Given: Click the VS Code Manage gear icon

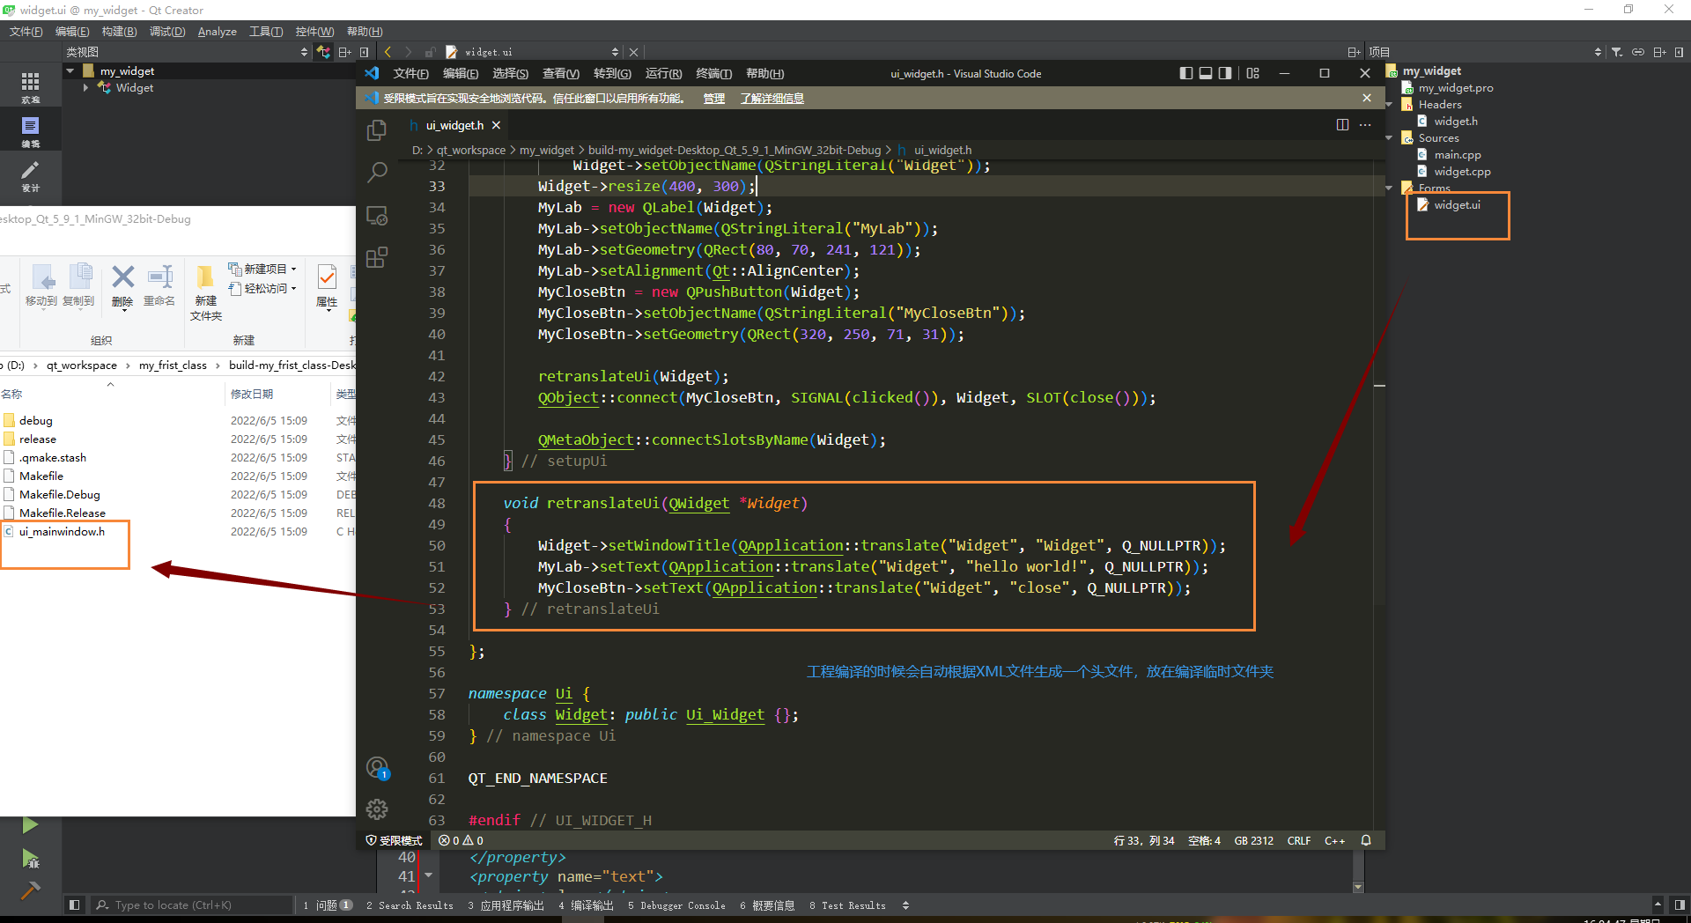Looking at the screenshot, I should coord(377,809).
